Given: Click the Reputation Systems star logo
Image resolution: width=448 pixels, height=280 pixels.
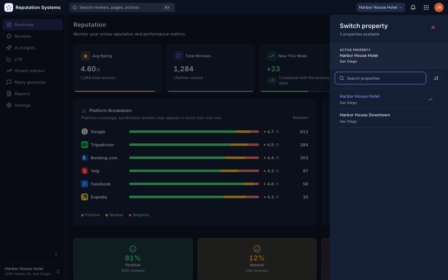Looking at the screenshot, I should [x=9, y=7].
